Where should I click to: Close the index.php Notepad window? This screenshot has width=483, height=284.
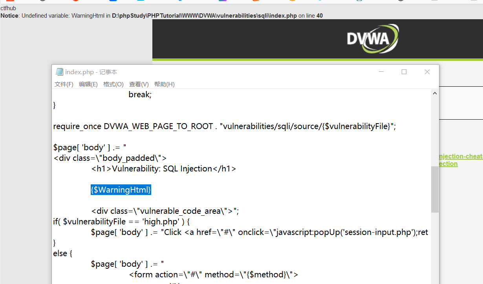tap(427, 72)
